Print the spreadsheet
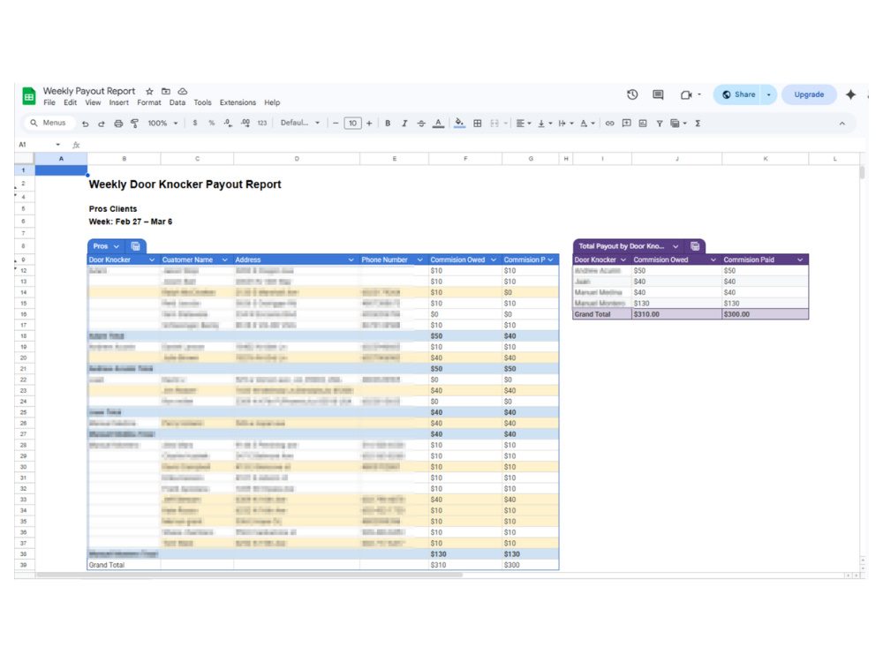This screenshot has height=662, width=883. pos(118,124)
